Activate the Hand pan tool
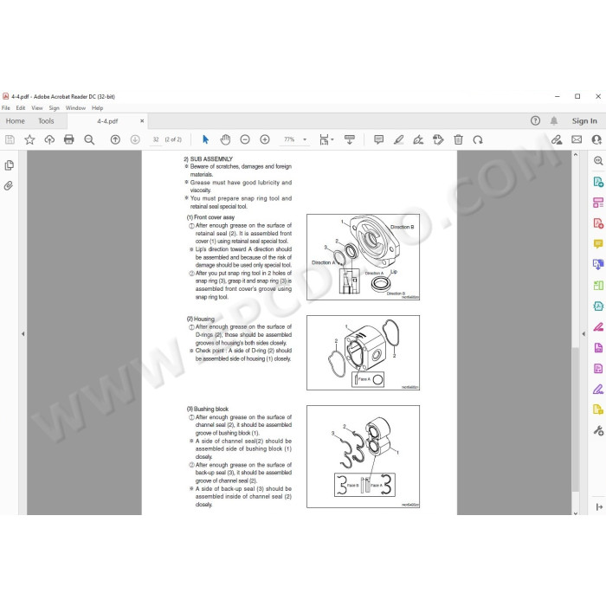606x606 pixels. coord(225,139)
